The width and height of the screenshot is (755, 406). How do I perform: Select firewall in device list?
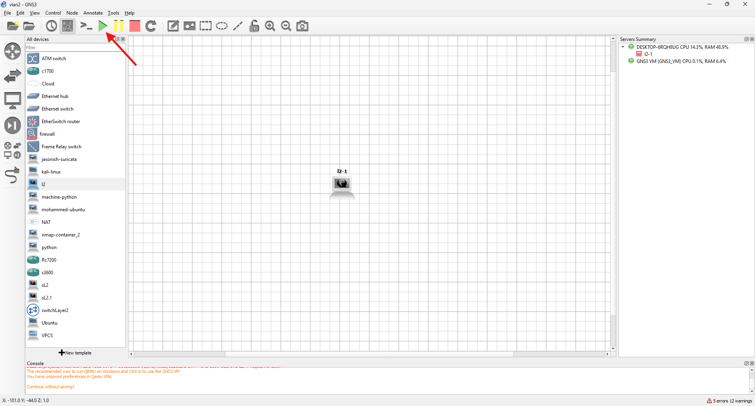click(x=75, y=134)
